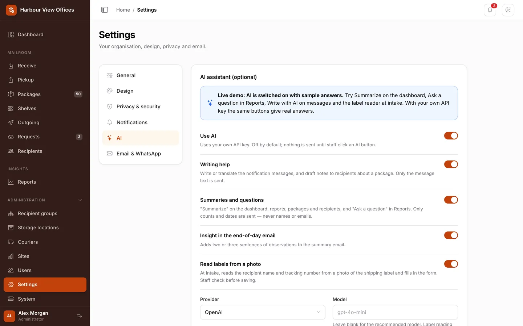The height and width of the screenshot is (326, 523).
Task: Switch off Insight in the end-of-day email
Action: tap(451, 235)
